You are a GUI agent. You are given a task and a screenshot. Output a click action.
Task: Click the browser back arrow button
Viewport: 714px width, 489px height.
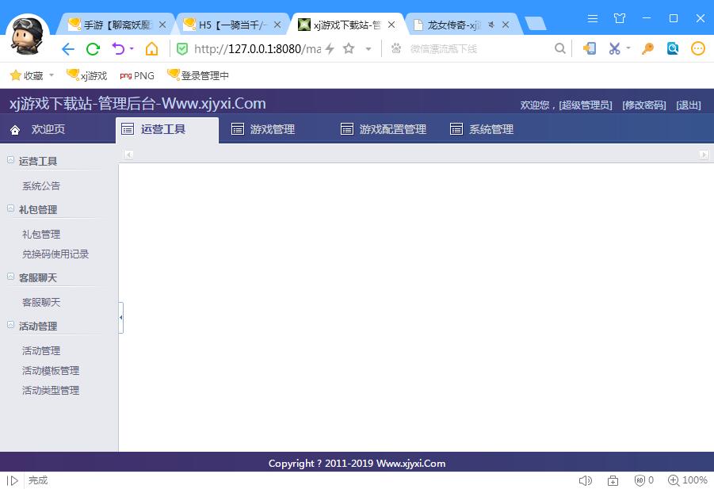pos(67,49)
